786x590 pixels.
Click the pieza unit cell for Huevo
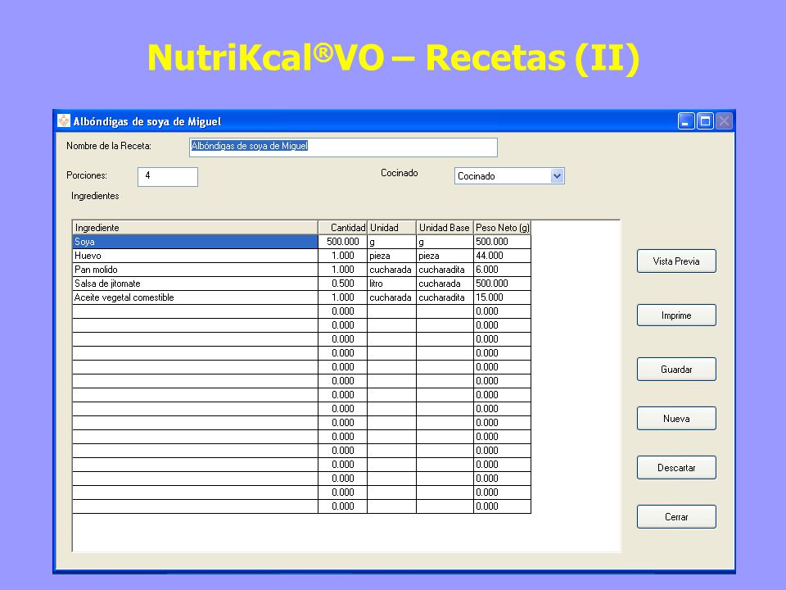click(x=391, y=256)
